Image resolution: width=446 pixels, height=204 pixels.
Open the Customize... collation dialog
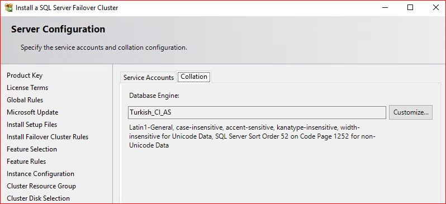[411, 112]
